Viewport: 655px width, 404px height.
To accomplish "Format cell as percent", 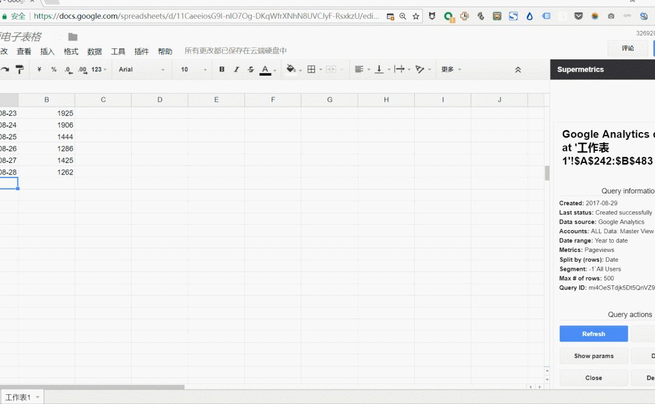I will pyautogui.click(x=54, y=69).
